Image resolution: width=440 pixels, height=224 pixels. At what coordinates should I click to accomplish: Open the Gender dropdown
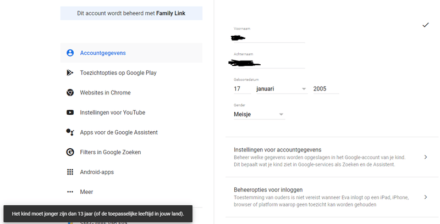tap(259, 115)
